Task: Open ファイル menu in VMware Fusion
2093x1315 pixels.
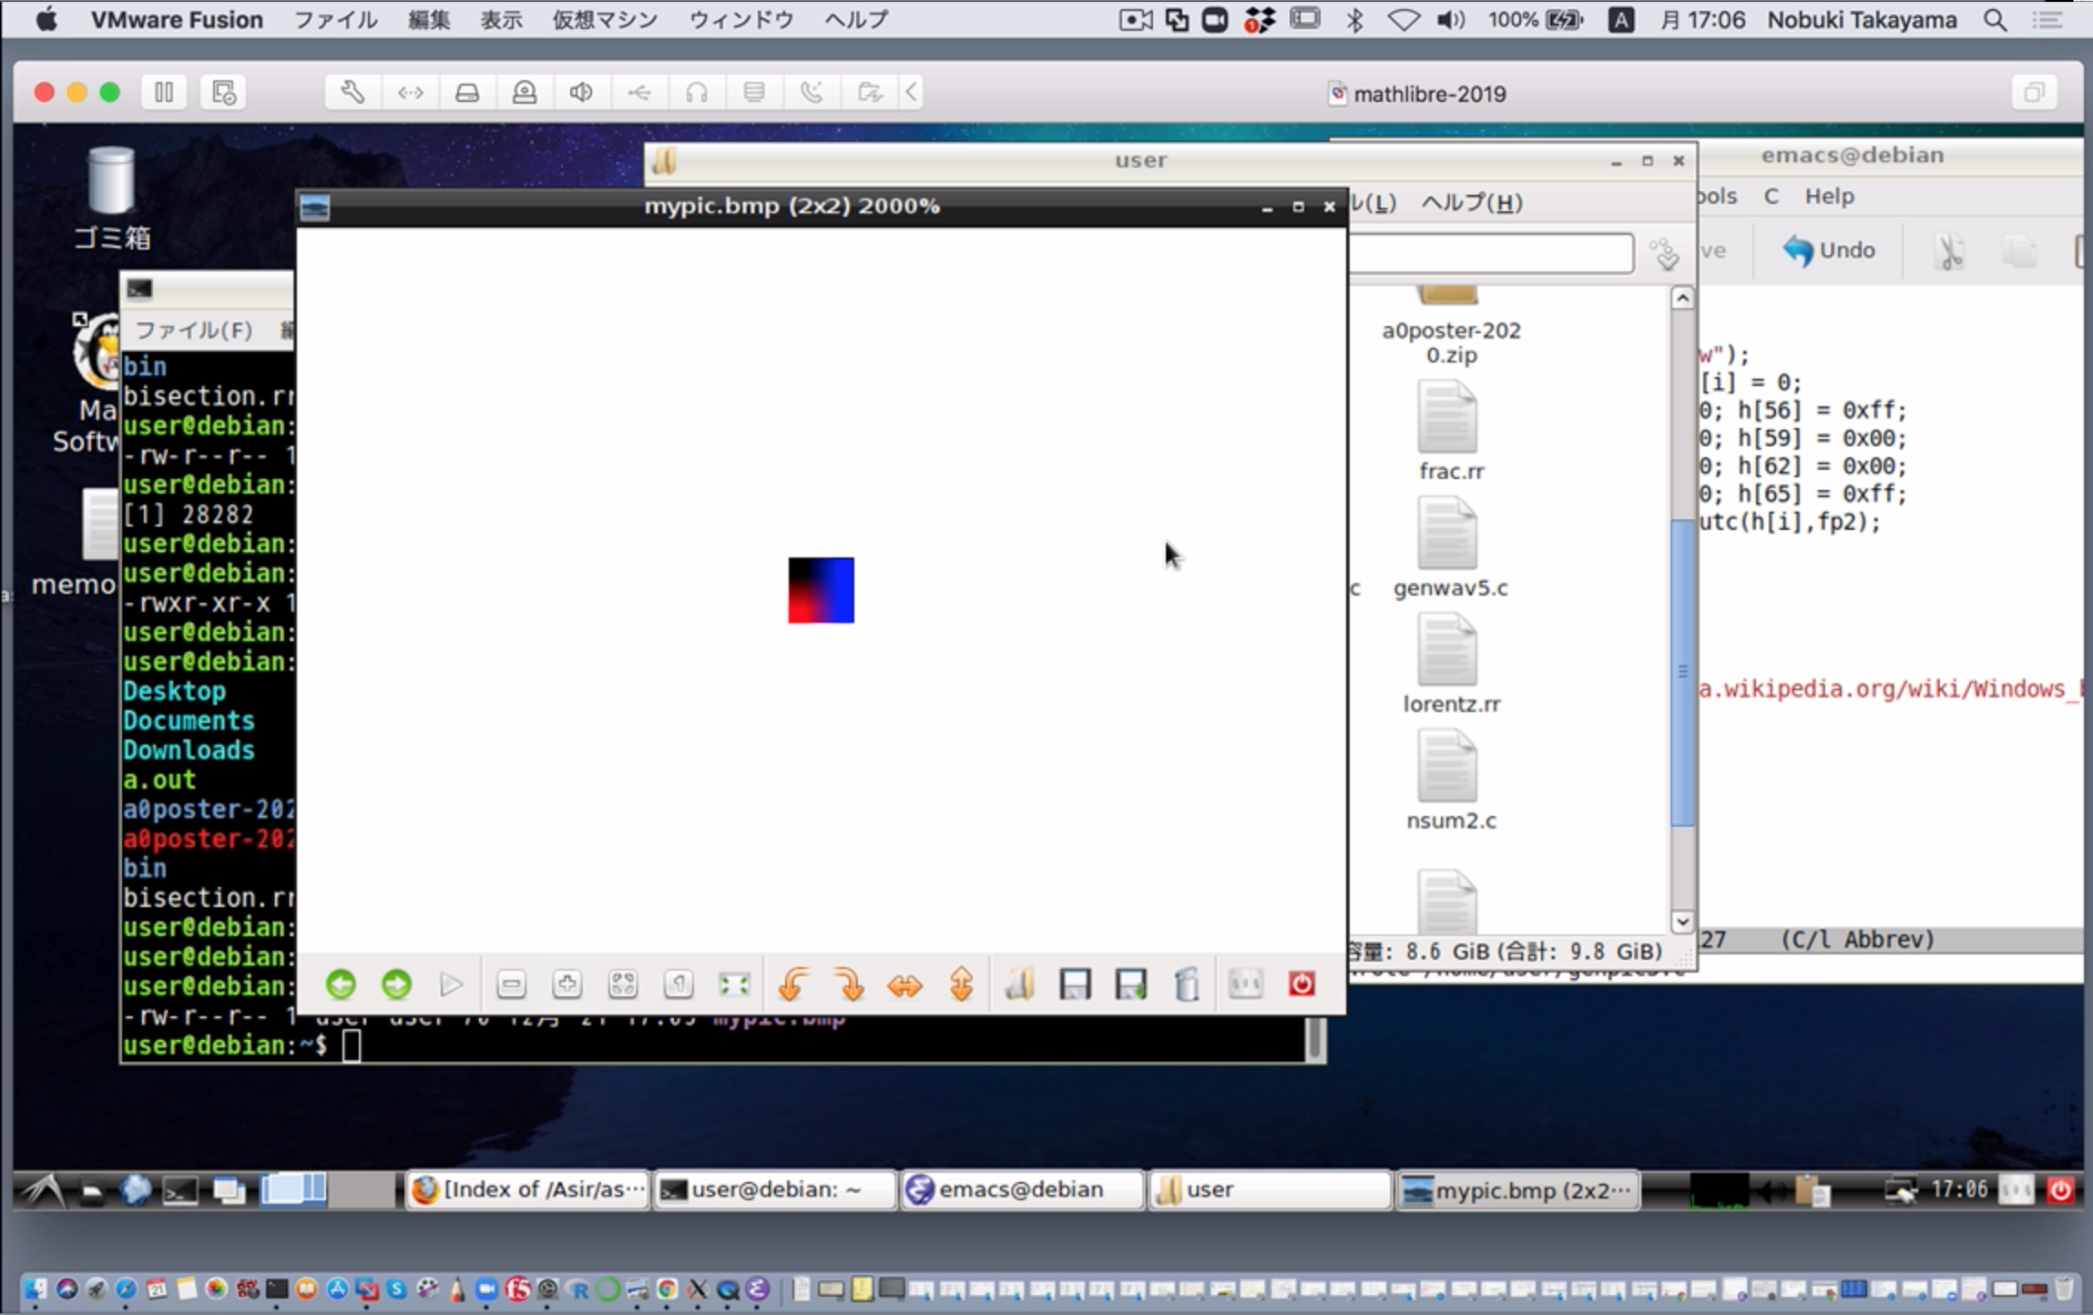Action: coord(336,20)
